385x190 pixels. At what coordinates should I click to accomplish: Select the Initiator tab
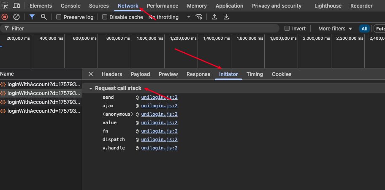228,74
